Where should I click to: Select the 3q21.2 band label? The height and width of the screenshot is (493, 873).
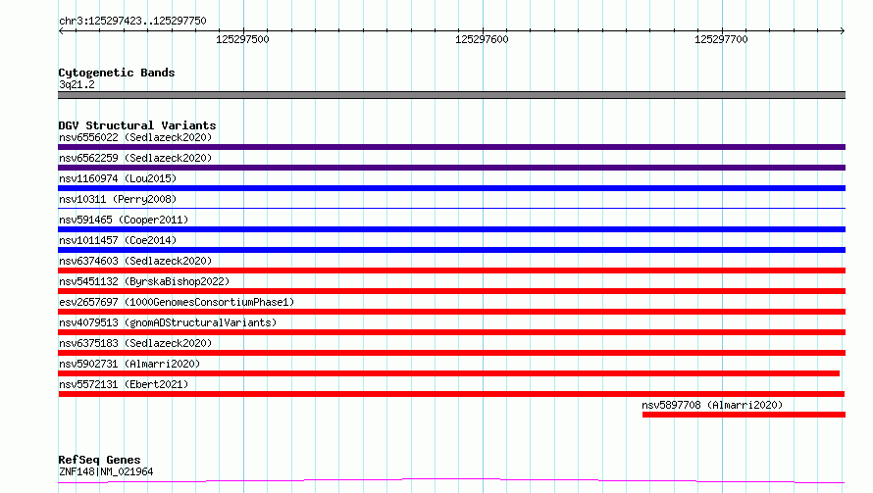pyautogui.click(x=77, y=84)
